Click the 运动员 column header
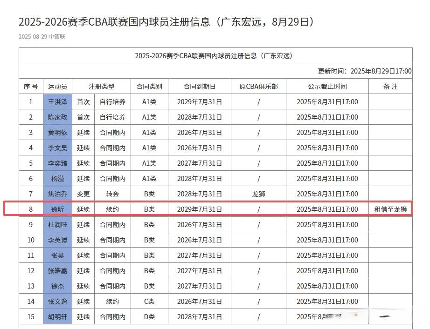 57,87
